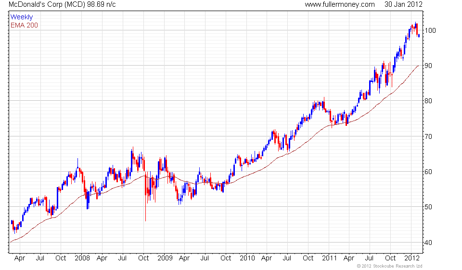Click the 100 price axis label
462x270 pixels.
[x=430, y=30]
